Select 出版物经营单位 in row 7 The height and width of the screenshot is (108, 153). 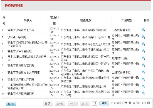[121, 72]
